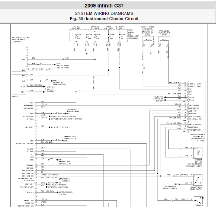Screen dimensions: 221x207
Task: Click the fuse block (J/B) label
Action: click(x=133, y=34)
